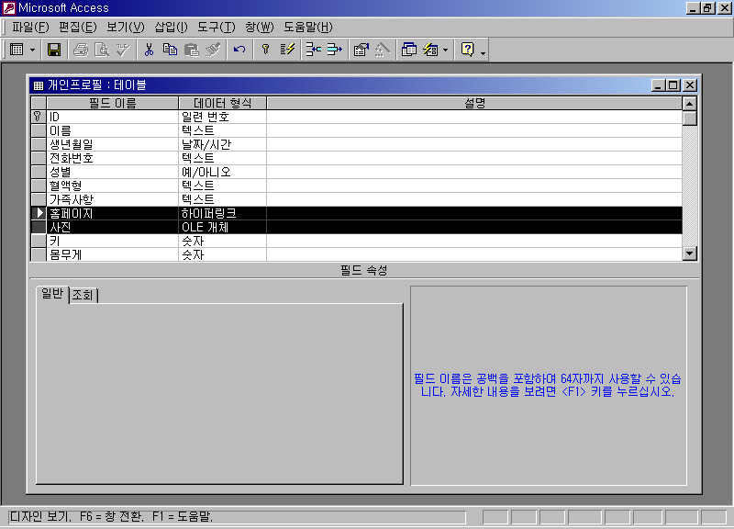Click the 가족사항 field name cell
734x529 pixels.
pyautogui.click(x=112, y=199)
